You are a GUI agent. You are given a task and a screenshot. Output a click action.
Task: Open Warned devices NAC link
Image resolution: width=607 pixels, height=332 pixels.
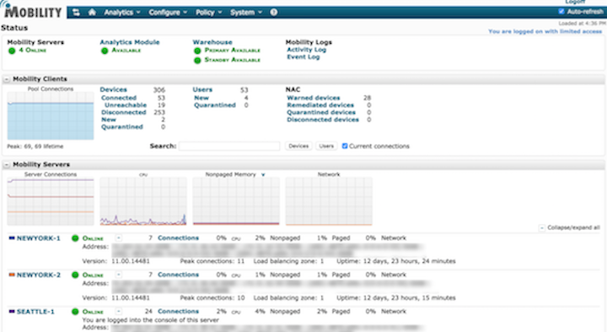(314, 98)
